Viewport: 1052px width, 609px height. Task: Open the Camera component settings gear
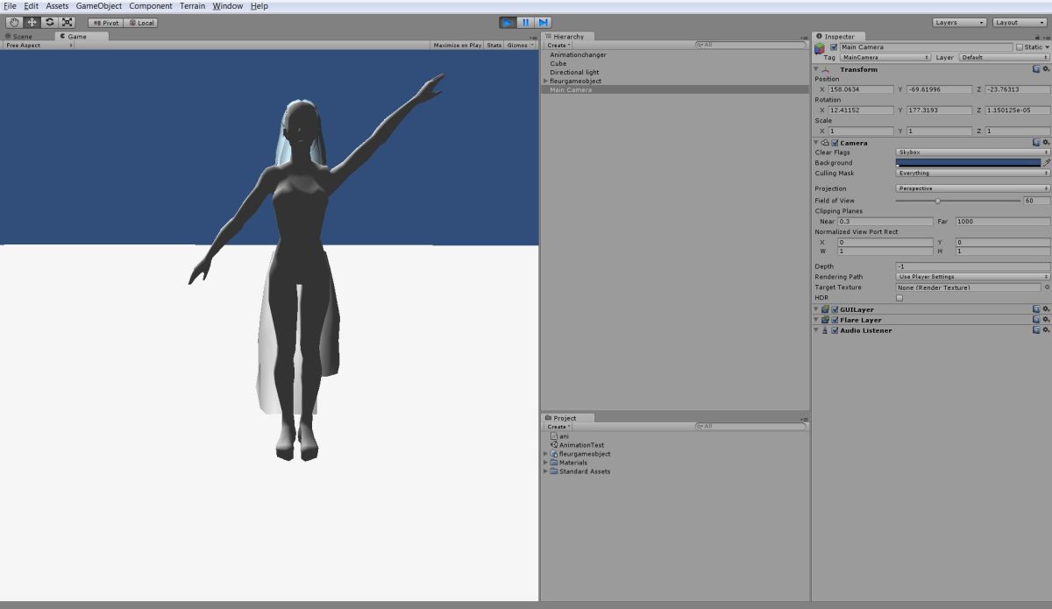coord(1044,142)
